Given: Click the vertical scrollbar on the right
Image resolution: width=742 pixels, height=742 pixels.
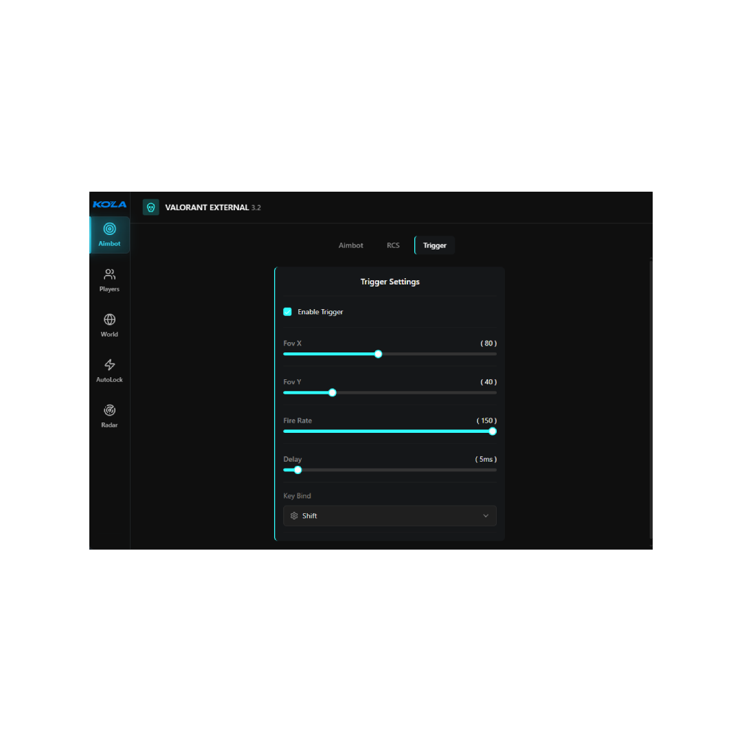Looking at the screenshot, I should coord(650,398).
